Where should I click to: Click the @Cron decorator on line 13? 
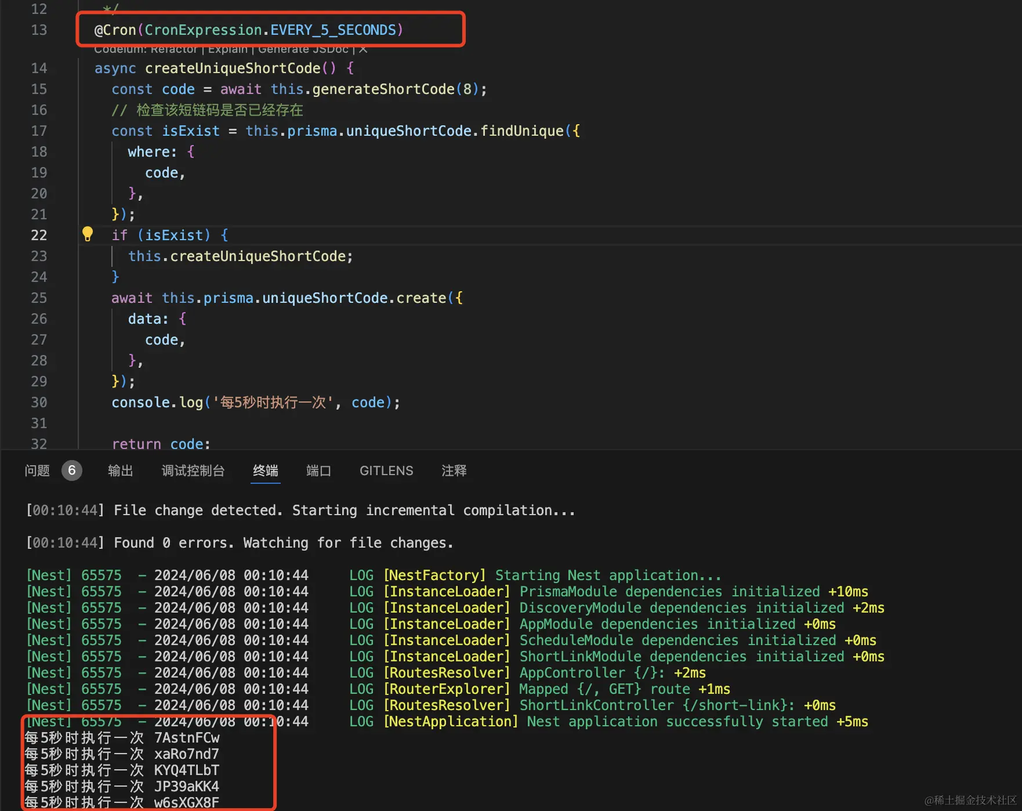(x=115, y=30)
